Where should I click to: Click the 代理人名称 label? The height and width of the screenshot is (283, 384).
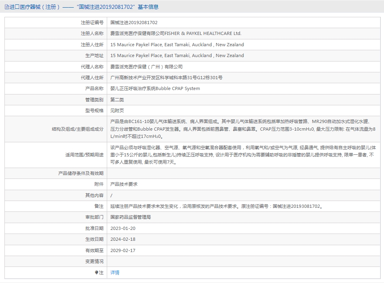(x=92, y=66)
